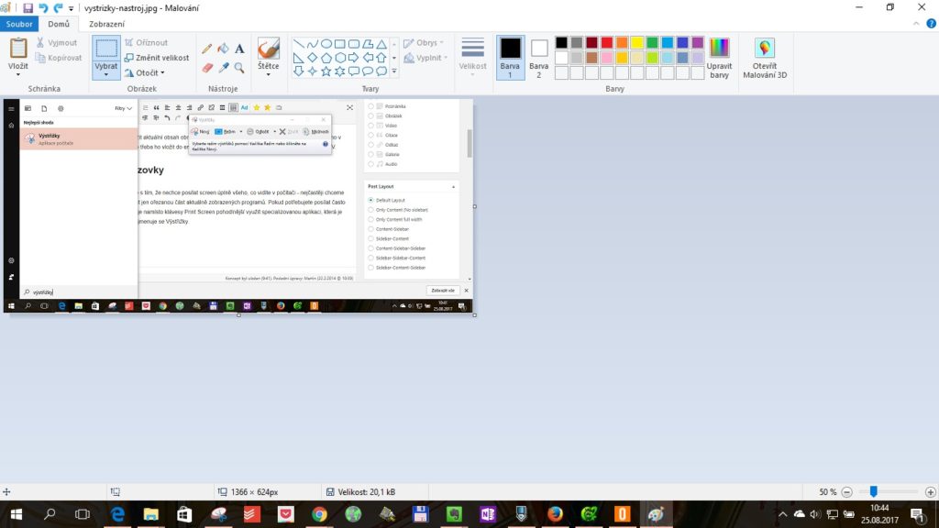This screenshot has width=939, height=528.
Task: Open Paint help question mark icon
Action: 932,24
